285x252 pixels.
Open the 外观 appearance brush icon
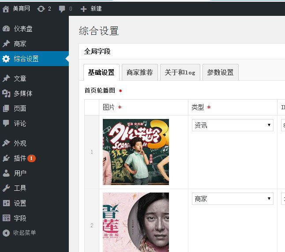coord(6,143)
